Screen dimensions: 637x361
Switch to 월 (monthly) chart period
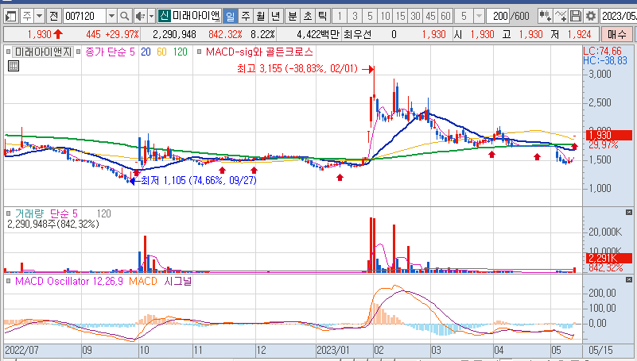pyautogui.click(x=260, y=16)
